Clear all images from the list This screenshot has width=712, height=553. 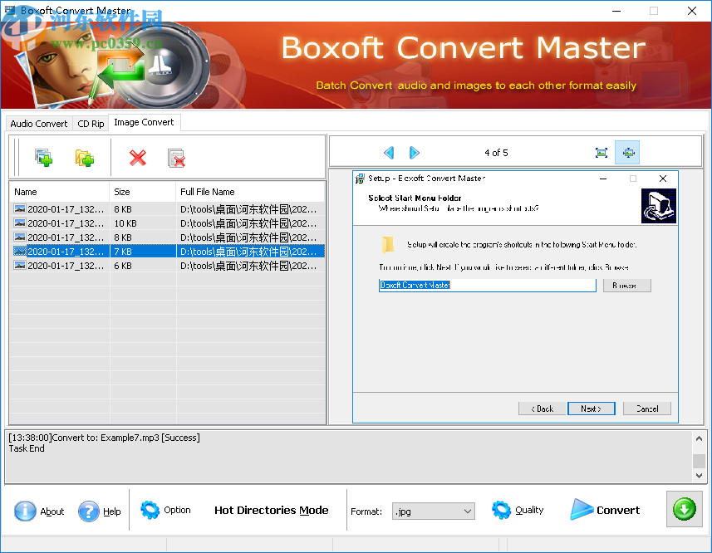tap(176, 157)
